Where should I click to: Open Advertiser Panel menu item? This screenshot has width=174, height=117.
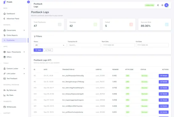click(x=14, y=19)
